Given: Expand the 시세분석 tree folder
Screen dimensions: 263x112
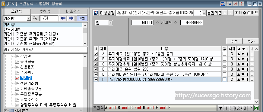Looking at the screenshot, I should pos(5,110).
